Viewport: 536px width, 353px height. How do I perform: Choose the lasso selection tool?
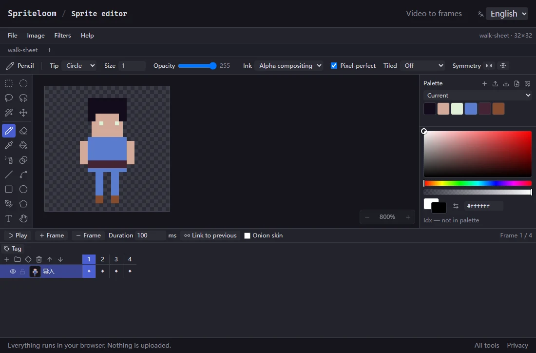[9, 98]
